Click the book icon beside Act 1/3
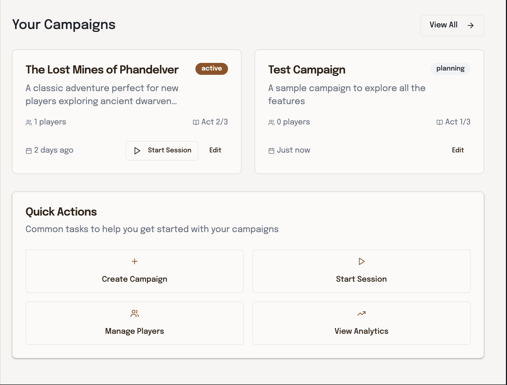This screenshot has width=507, height=385. 439,122
